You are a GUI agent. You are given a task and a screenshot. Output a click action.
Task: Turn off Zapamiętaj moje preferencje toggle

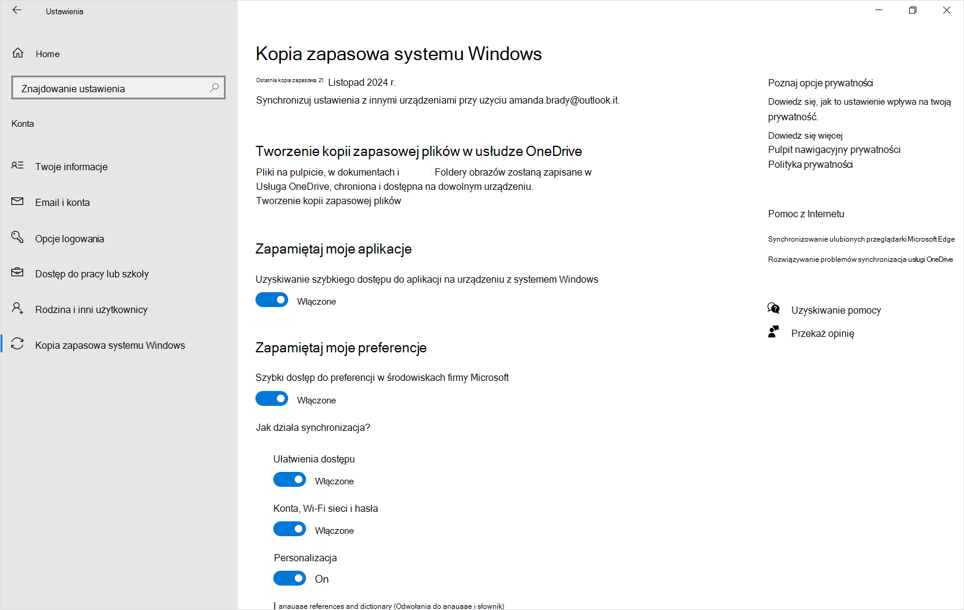coord(272,399)
